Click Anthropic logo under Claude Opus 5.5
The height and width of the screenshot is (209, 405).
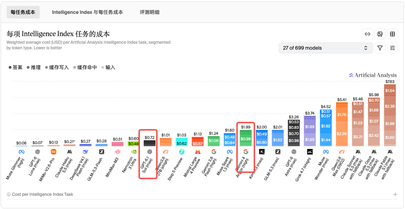374,152
